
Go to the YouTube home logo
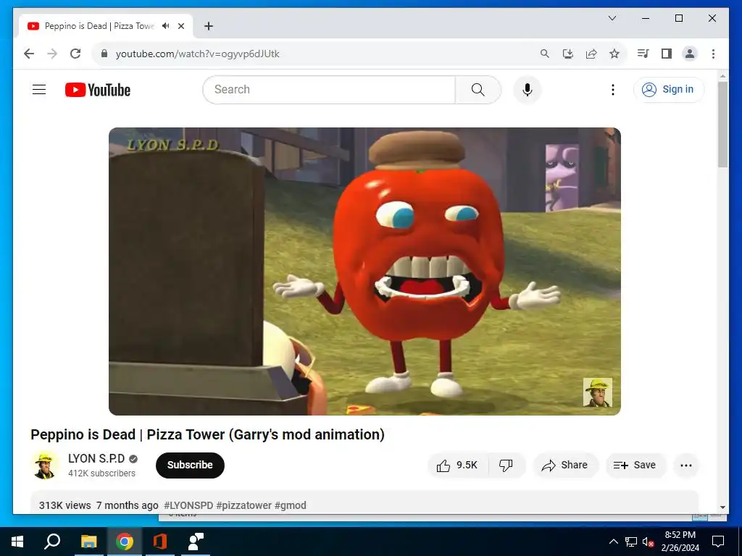[98, 89]
